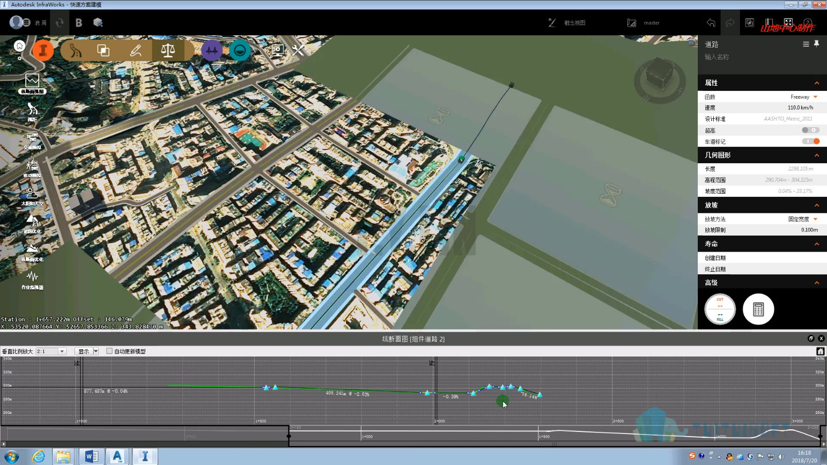
Task: Toggle the 超高 superelevation switch
Action: click(810, 130)
